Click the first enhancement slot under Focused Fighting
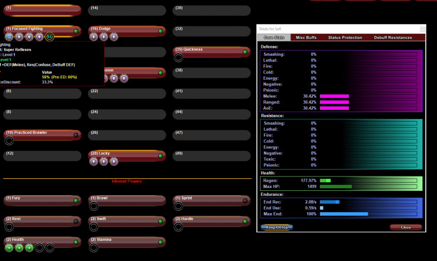Screen dimensions: 437x261 click(x=9, y=37)
